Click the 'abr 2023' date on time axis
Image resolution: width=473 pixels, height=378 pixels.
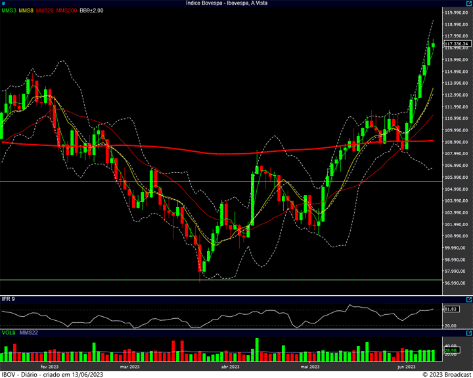[x=229, y=367]
